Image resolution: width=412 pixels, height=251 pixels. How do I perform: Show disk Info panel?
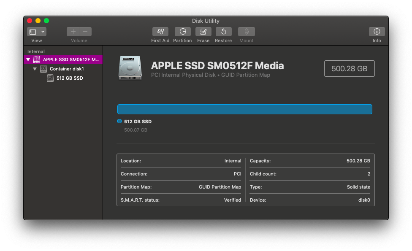coord(377,32)
